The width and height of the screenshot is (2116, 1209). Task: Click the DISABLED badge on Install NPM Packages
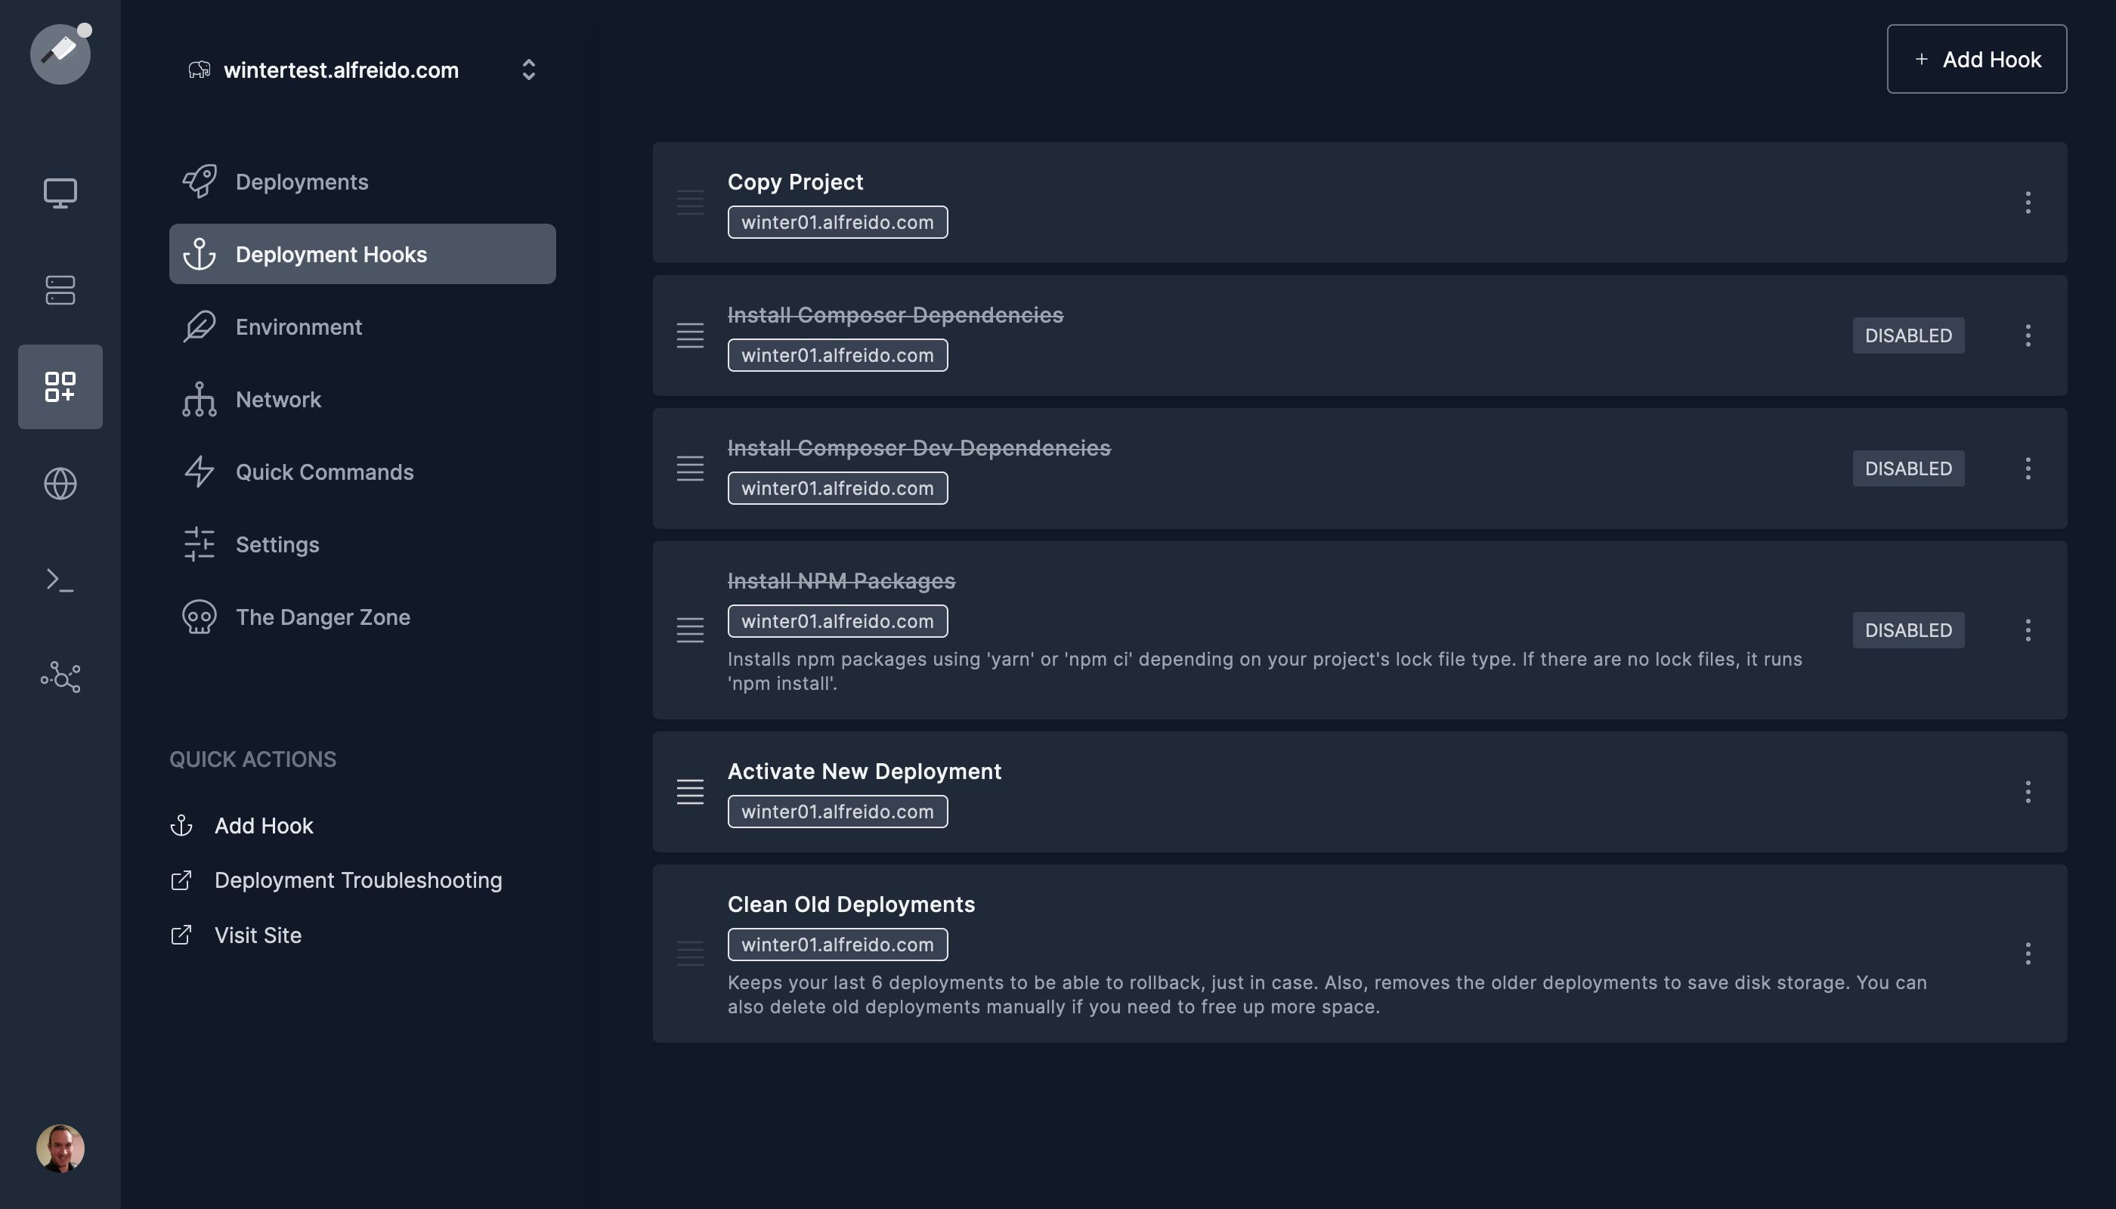pos(1907,630)
